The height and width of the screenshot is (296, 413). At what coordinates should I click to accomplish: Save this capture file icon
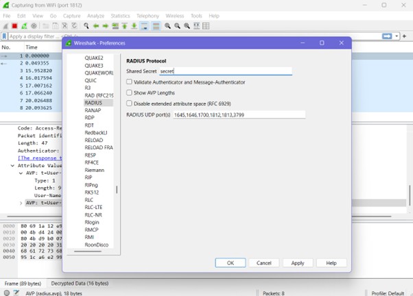[x=56, y=26]
